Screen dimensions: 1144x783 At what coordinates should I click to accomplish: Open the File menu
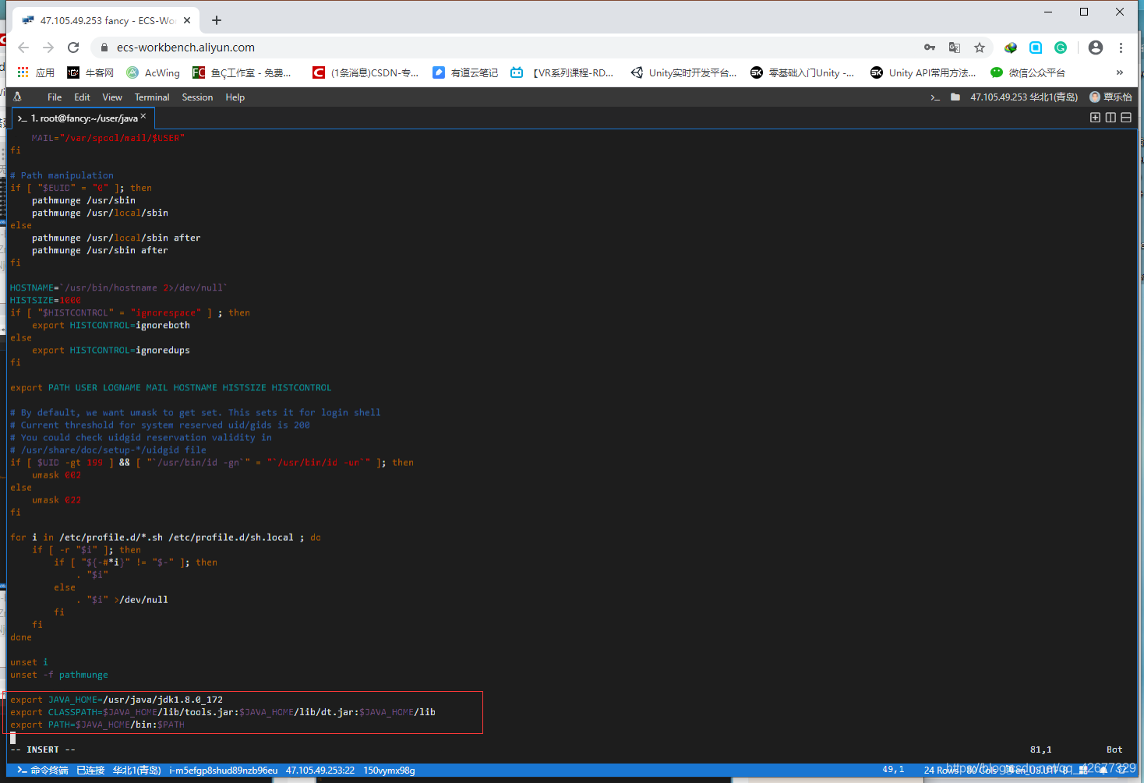pyautogui.click(x=55, y=97)
